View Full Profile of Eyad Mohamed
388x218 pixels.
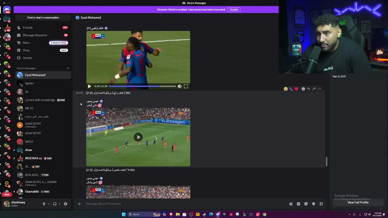[358, 203]
